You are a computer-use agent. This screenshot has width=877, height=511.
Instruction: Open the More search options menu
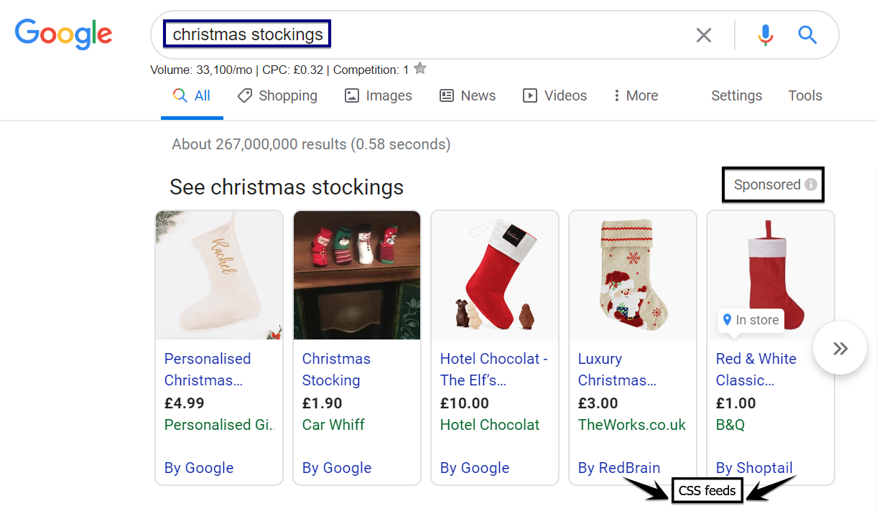pos(635,96)
